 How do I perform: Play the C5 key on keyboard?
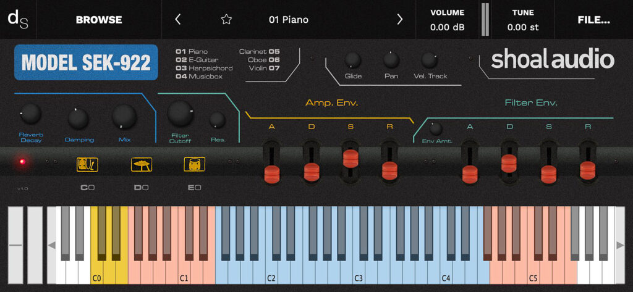[533, 272]
